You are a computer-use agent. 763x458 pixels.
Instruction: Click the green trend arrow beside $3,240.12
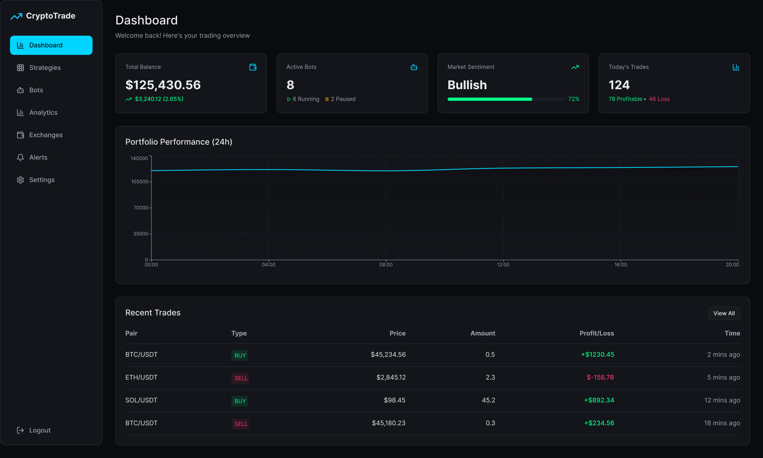pos(128,99)
